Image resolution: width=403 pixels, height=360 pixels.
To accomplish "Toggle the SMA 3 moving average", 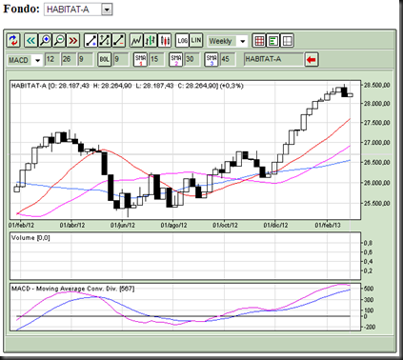I will click(212, 59).
